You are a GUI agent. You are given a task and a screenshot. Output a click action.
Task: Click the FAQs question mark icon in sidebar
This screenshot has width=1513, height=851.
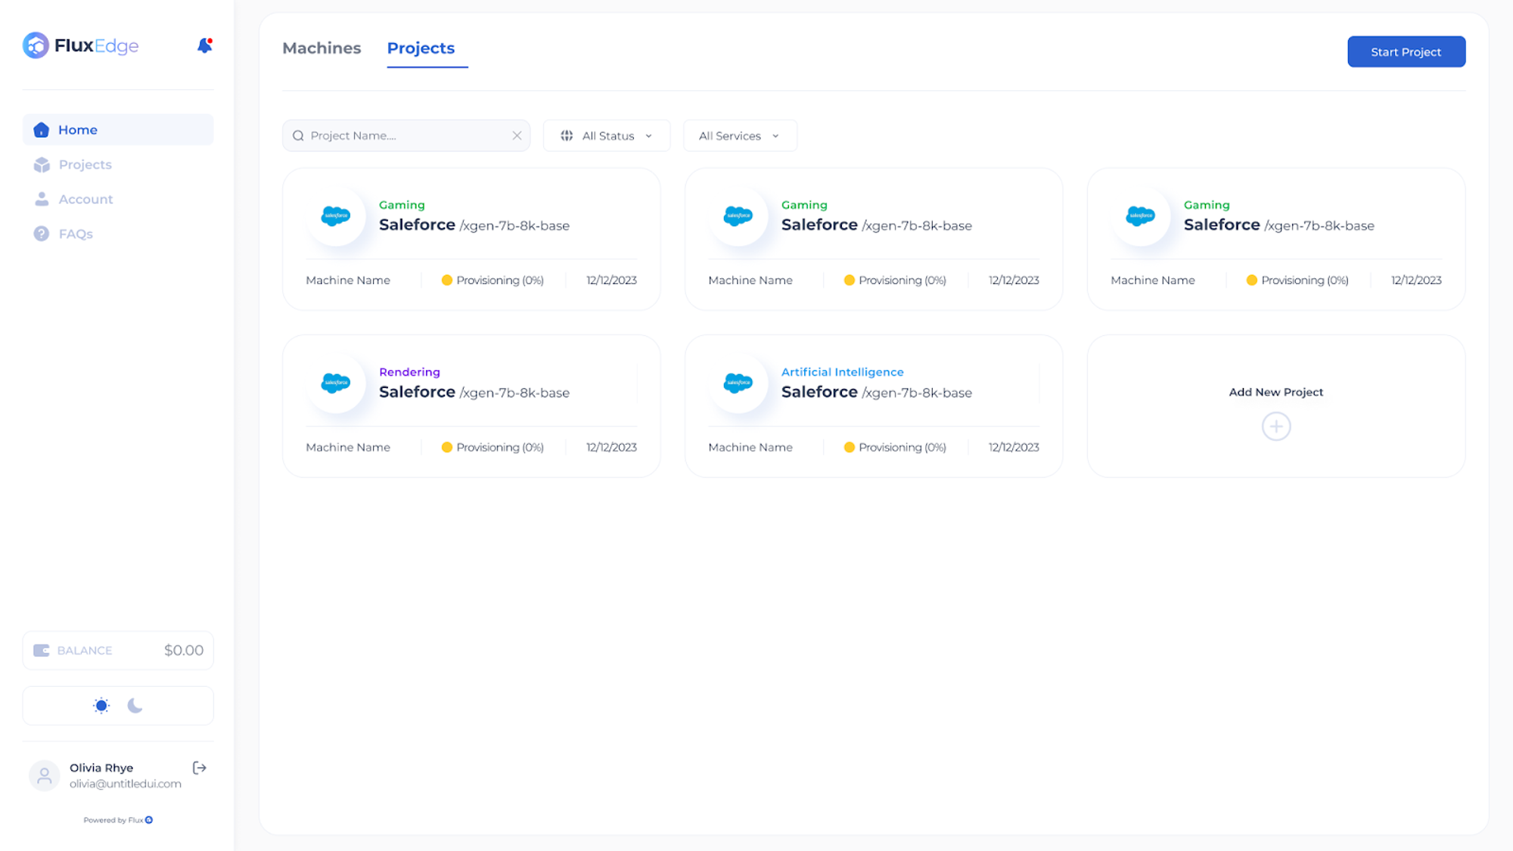[x=42, y=234]
